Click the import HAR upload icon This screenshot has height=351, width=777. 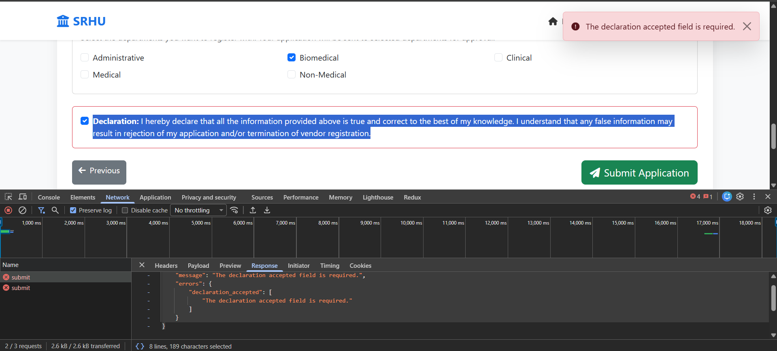click(x=253, y=210)
